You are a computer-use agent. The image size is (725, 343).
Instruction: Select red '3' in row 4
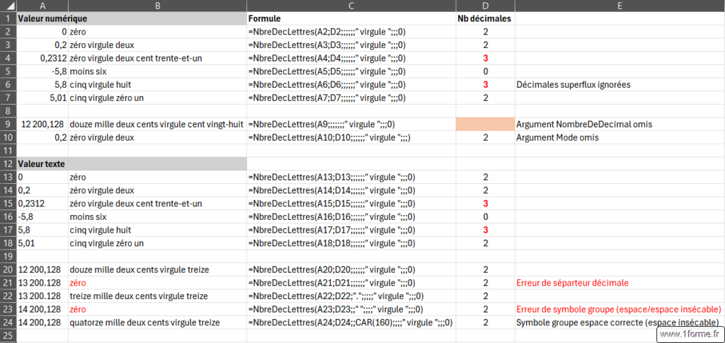[486, 59]
